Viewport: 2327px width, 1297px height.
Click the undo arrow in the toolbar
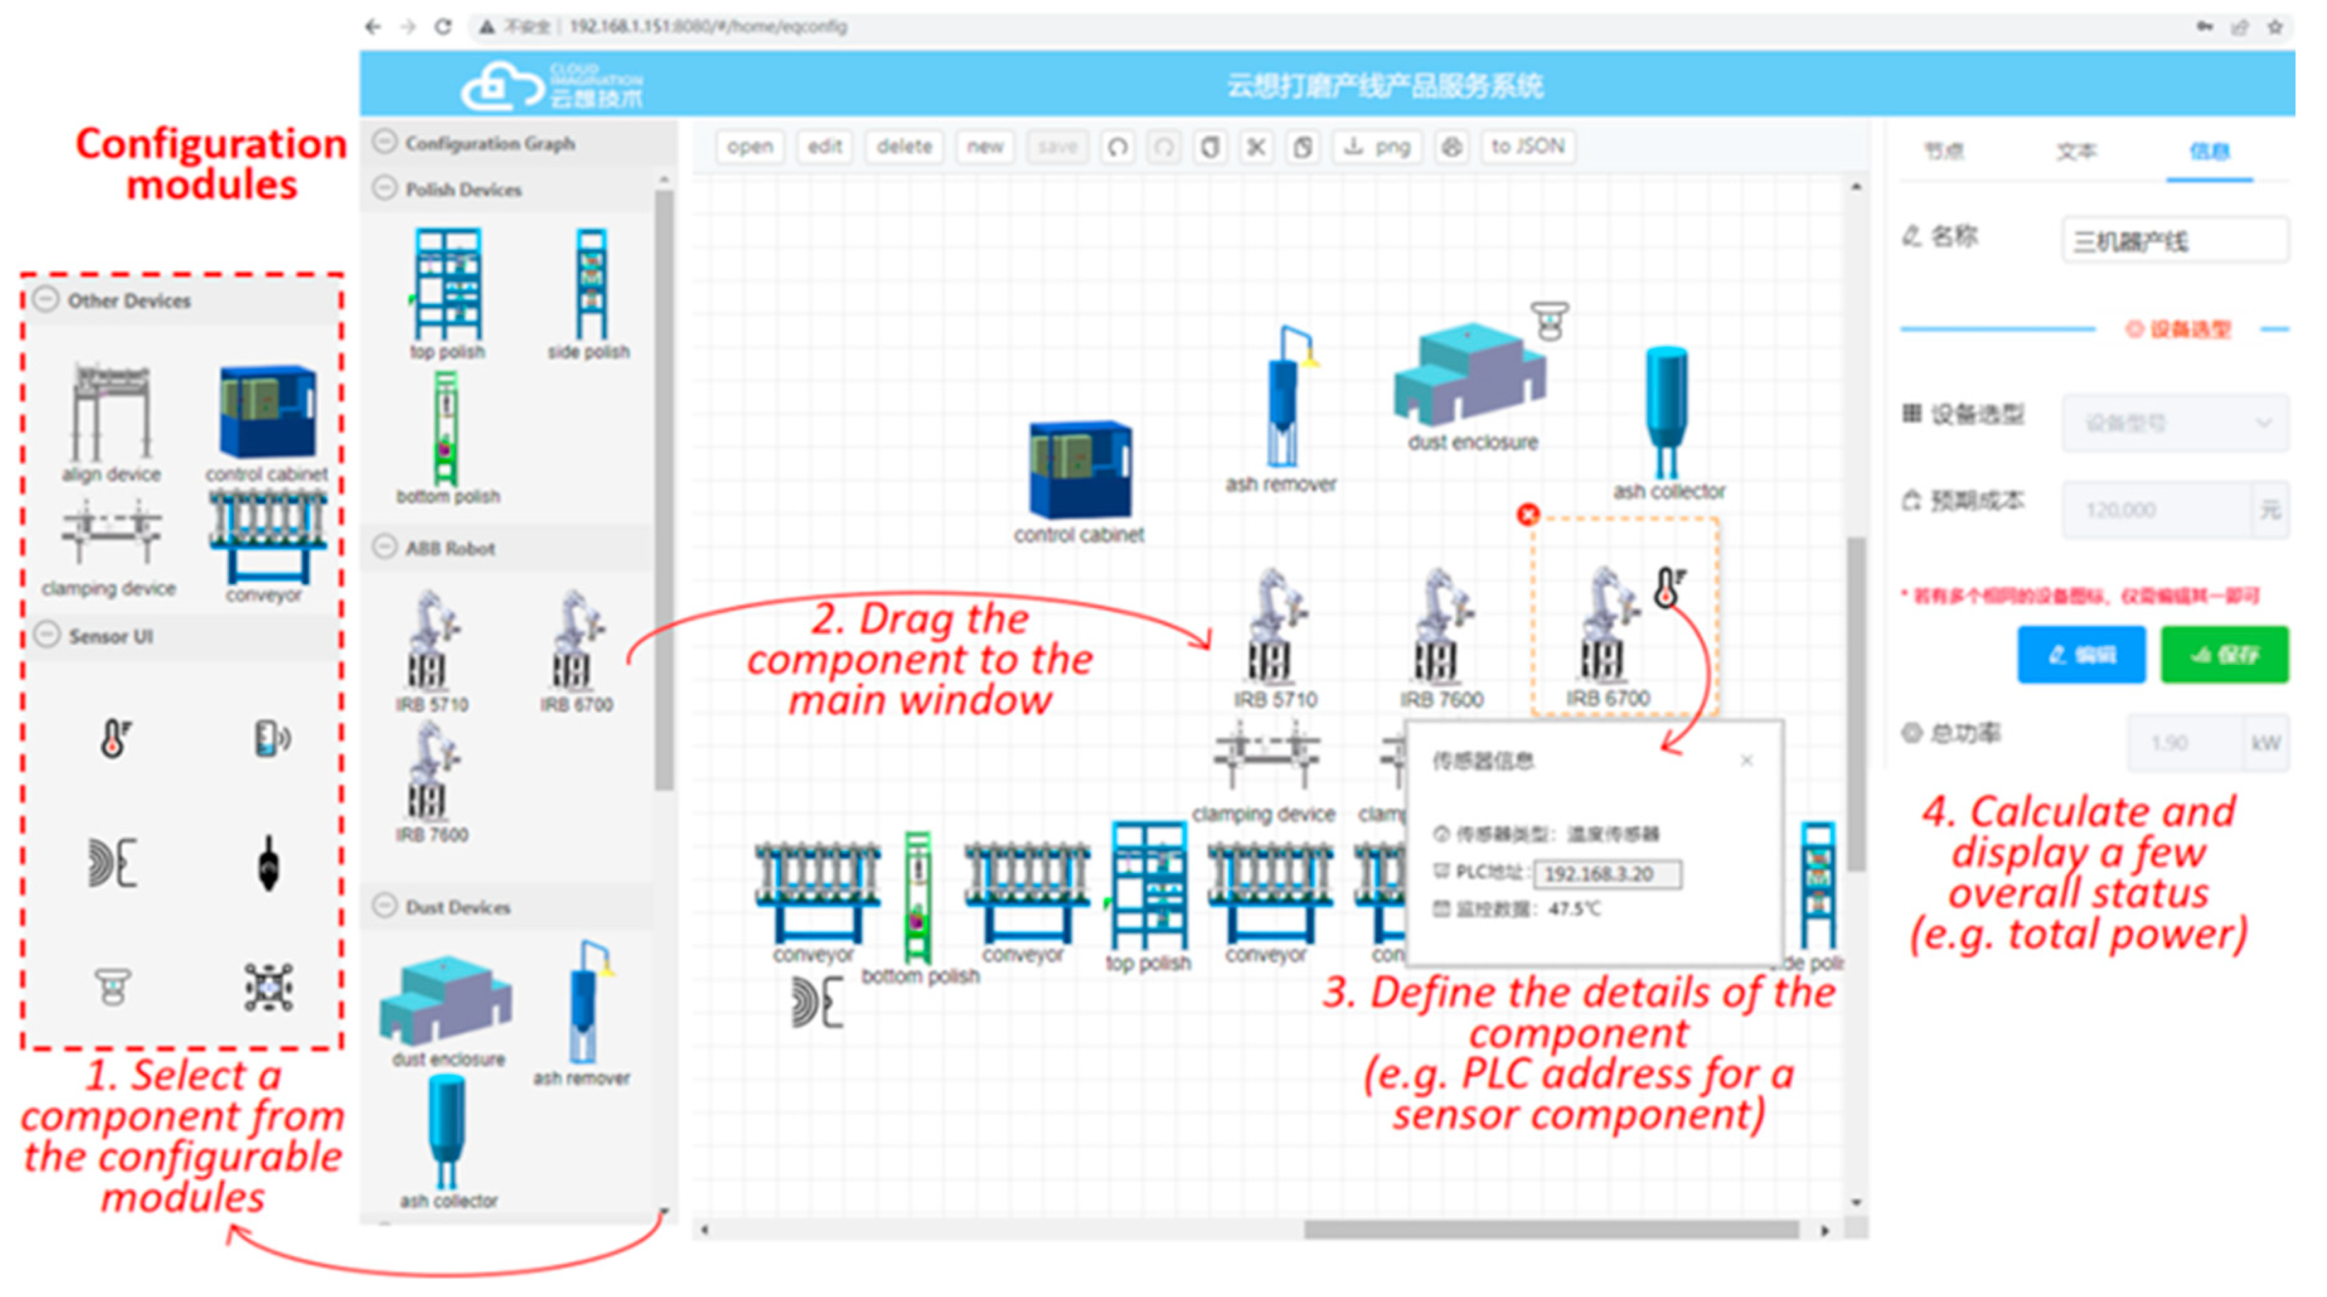point(1118,146)
